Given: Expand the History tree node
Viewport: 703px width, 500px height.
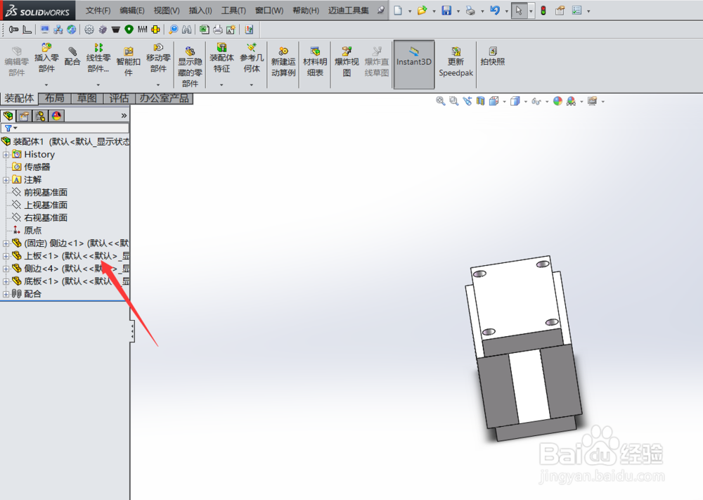Looking at the screenshot, I should pyautogui.click(x=6, y=154).
